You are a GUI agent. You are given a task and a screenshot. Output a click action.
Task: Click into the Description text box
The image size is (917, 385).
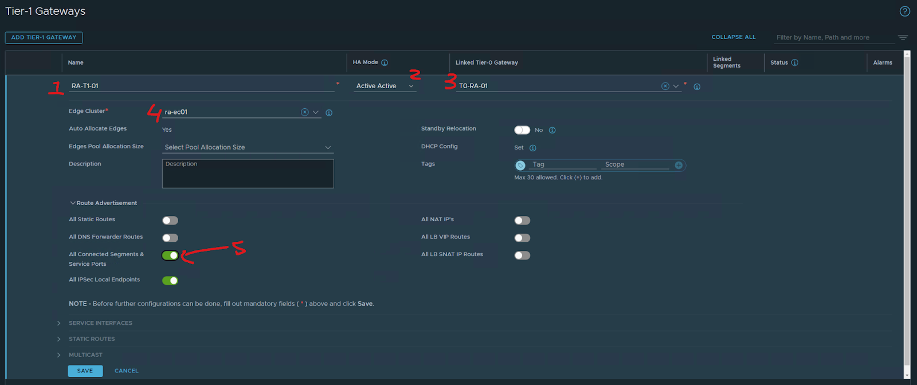[248, 174]
